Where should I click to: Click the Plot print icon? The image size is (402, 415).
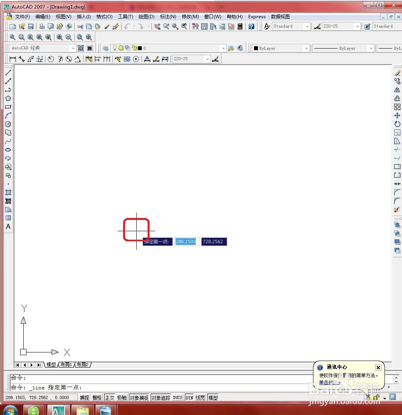click(42, 26)
